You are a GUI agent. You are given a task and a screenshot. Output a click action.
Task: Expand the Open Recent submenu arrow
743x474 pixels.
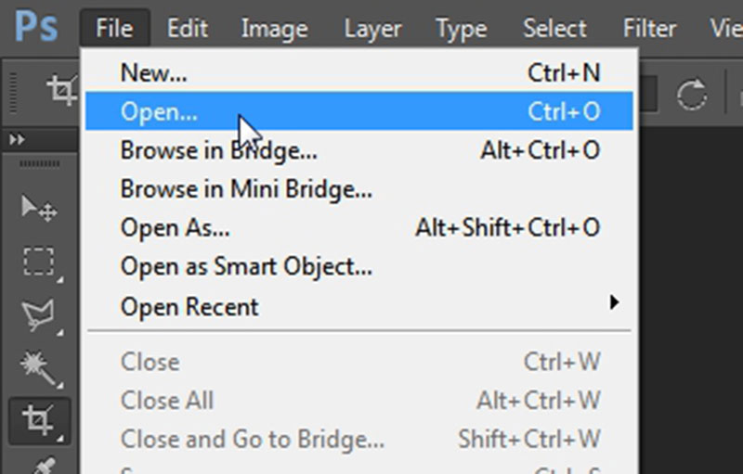(613, 301)
